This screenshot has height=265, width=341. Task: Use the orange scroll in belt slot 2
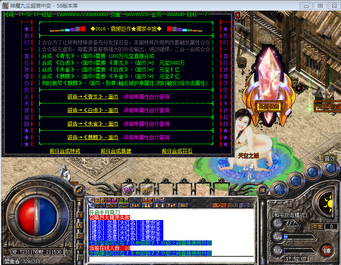[x=146, y=190]
